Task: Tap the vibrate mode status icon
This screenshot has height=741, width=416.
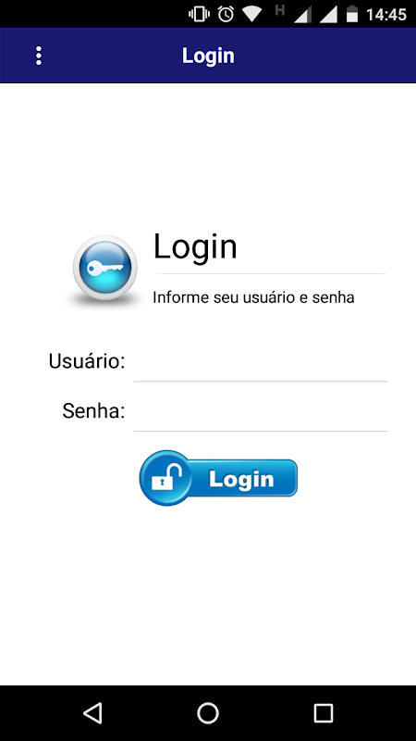Action: pos(199,14)
